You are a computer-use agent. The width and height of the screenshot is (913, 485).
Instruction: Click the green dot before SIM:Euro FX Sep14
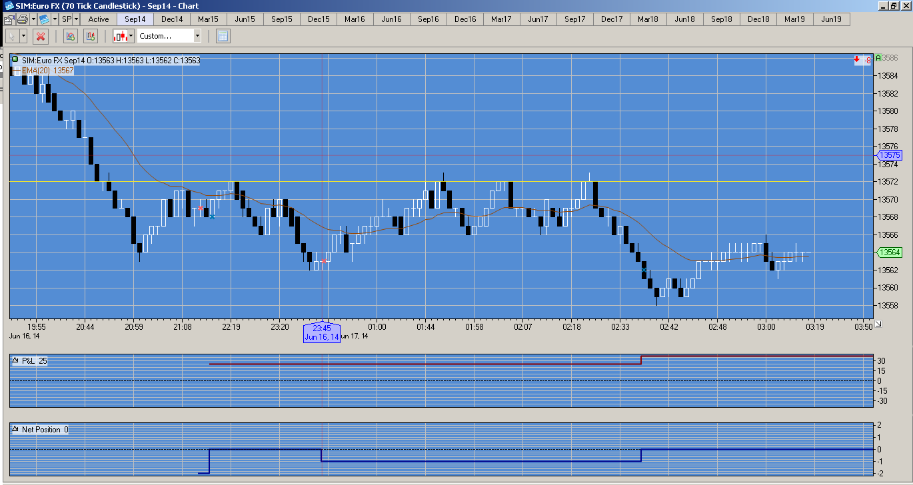[x=15, y=60]
